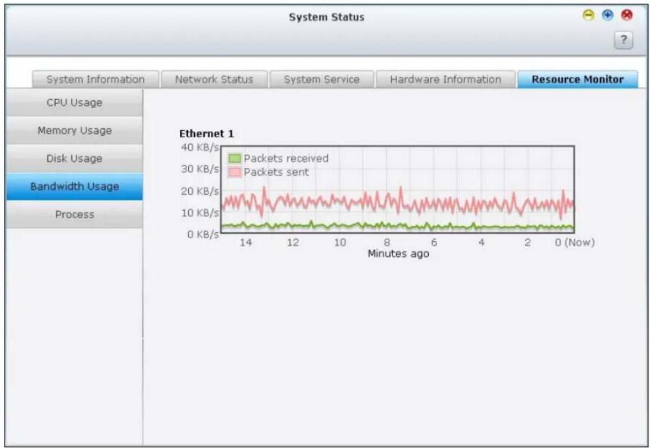Click the Packets received legend label
The height and width of the screenshot is (448, 650).
pos(286,158)
